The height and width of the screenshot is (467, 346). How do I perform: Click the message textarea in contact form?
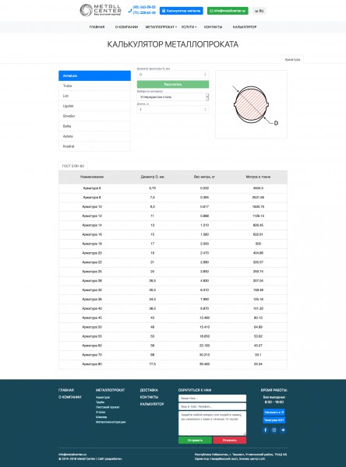[x=213, y=423]
